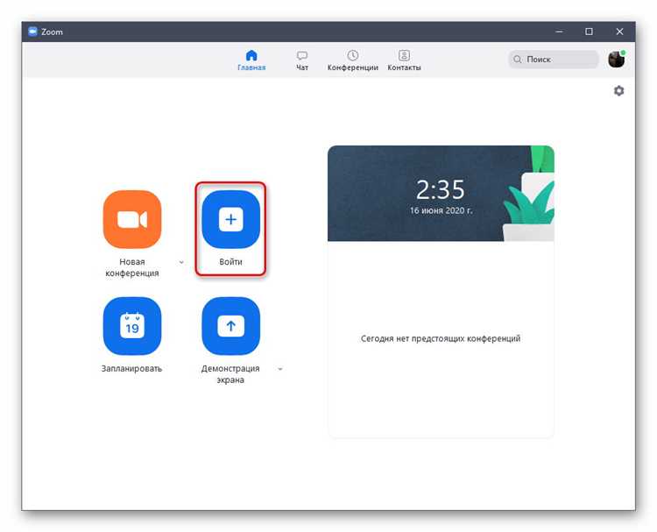Click the blue plus Войти join button
Screen dimensions: 657x532
[231, 219]
